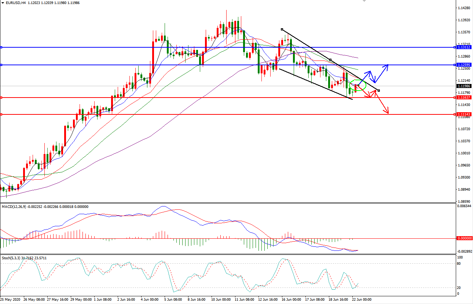Click the Stoch(5,3,3) indicator label
The width and height of the screenshot is (473, 304).
click(x=11, y=258)
